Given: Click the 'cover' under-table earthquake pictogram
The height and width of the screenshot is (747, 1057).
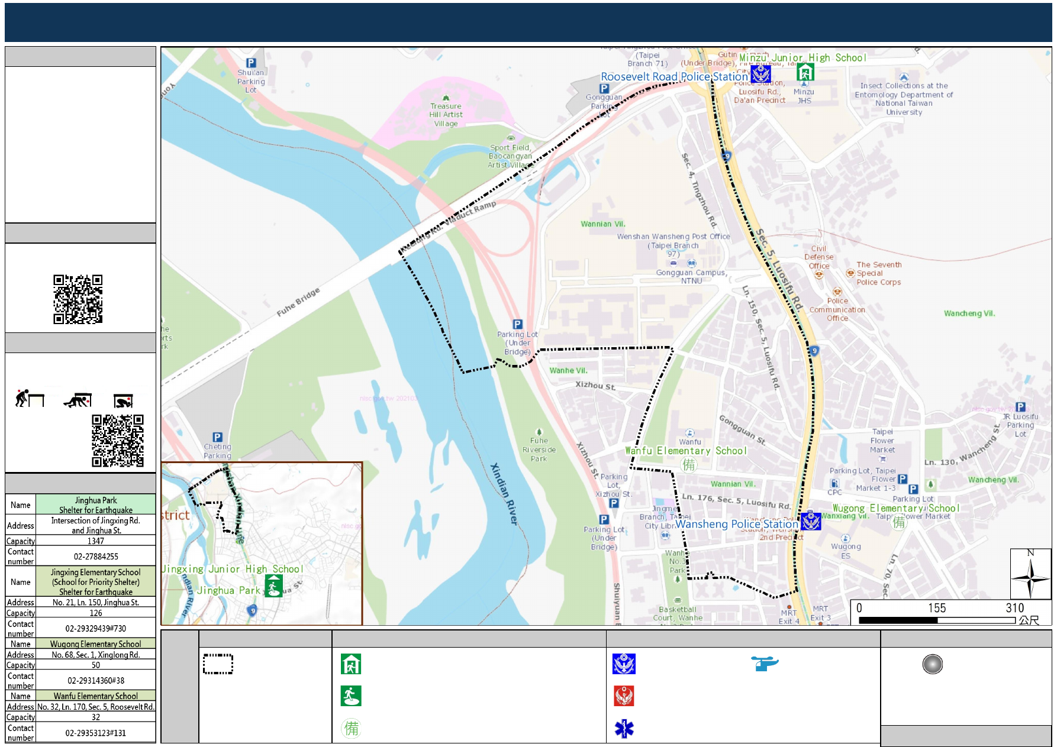Looking at the screenshot, I should (x=78, y=400).
